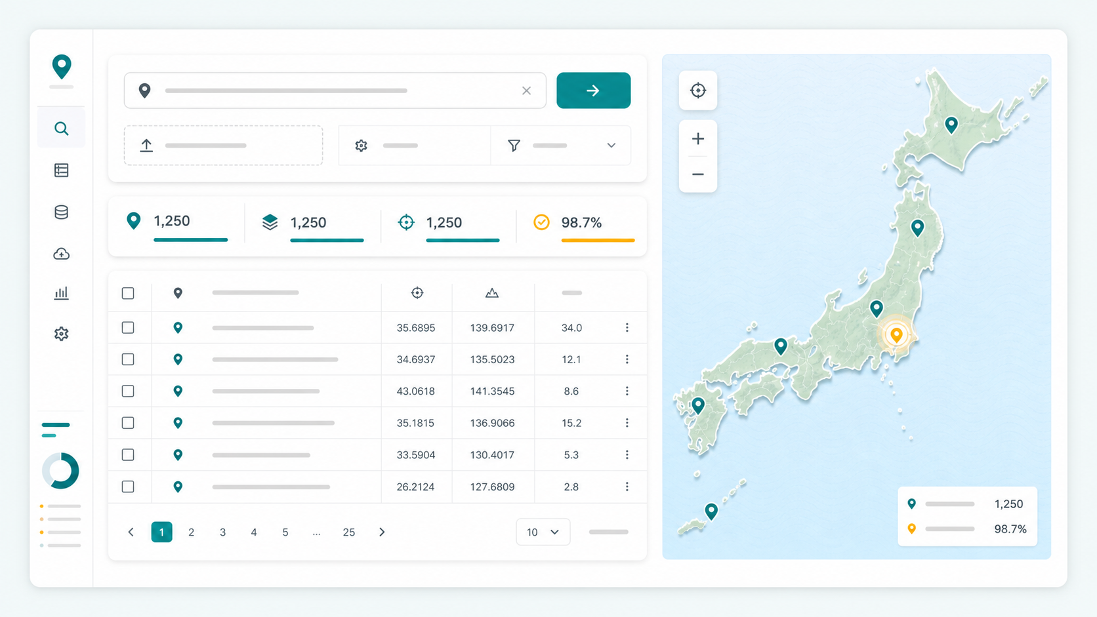The height and width of the screenshot is (617, 1097).
Task: Sort by the mountain elevation column header
Action: (x=492, y=293)
